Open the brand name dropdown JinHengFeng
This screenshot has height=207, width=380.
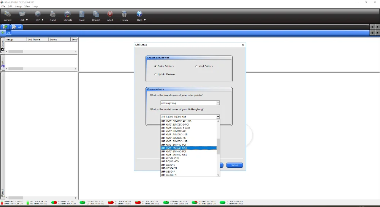[190, 103]
